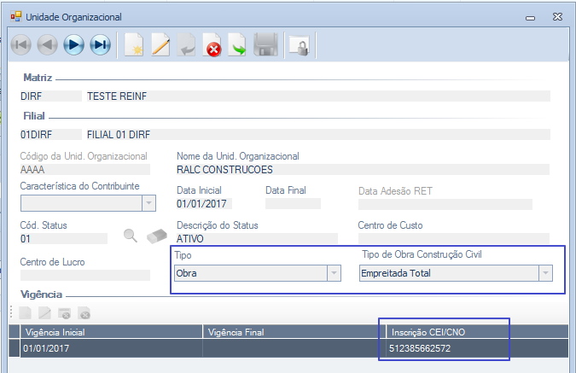Go to previous record arrow
Viewport: 576px width, 373px height.
pyautogui.click(x=48, y=45)
